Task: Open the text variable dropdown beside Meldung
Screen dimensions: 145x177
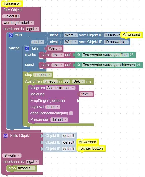Action: 86,94
